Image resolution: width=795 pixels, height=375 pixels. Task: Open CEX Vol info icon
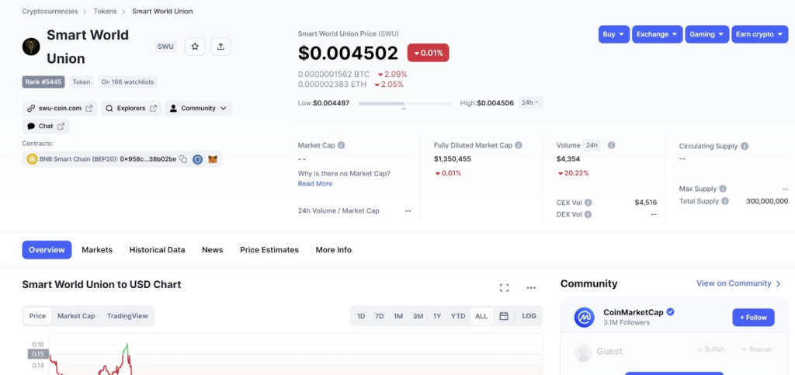[x=588, y=202]
